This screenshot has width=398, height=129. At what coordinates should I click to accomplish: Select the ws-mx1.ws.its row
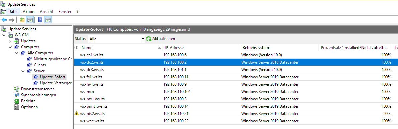coord(236,99)
